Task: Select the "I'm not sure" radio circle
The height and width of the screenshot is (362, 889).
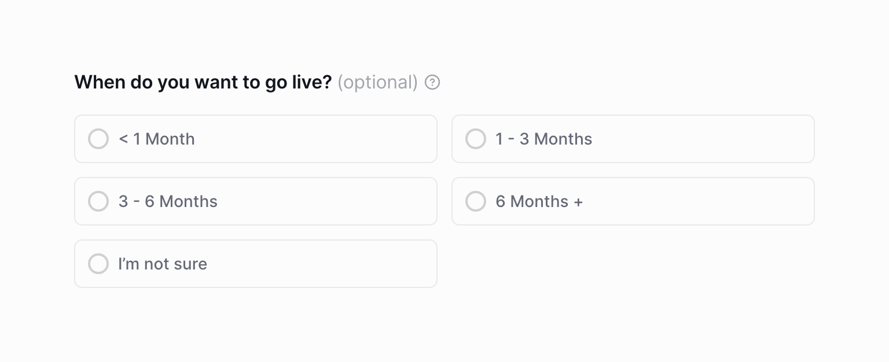Action: coord(98,264)
